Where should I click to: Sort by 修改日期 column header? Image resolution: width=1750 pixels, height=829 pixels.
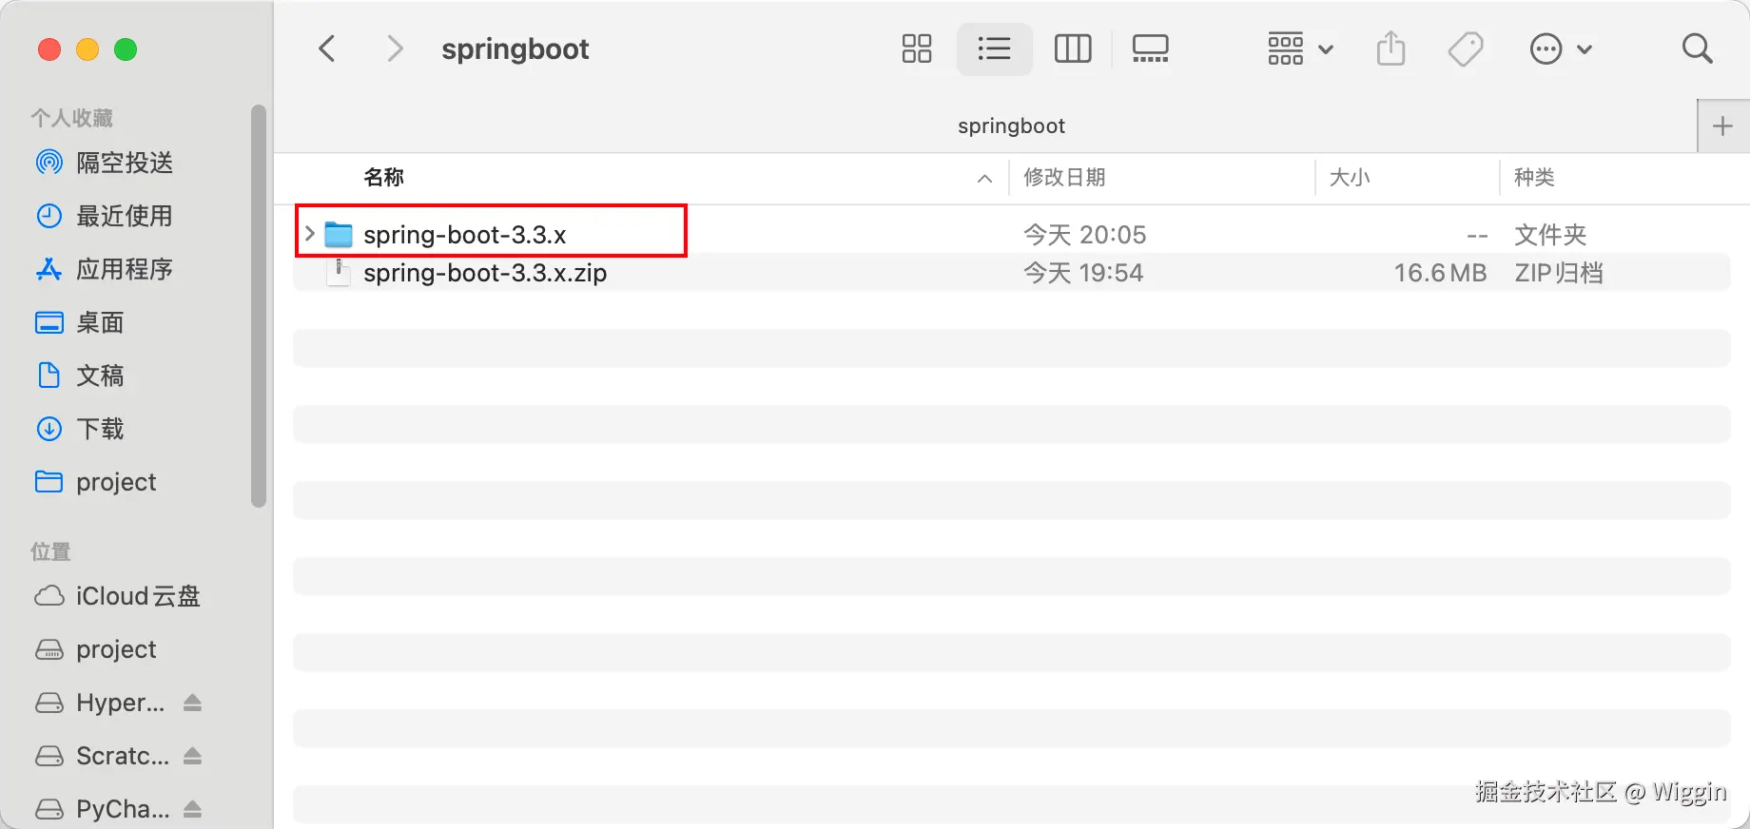click(x=1064, y=177)
